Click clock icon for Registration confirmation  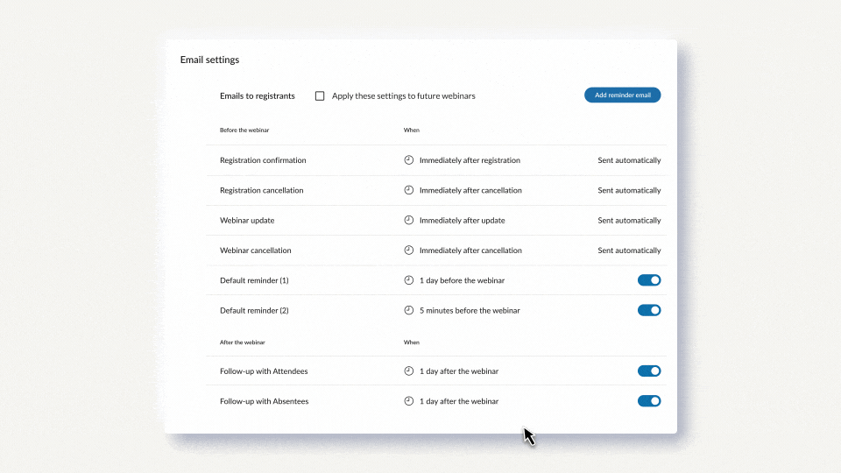pyautogui.click(x=408, y=160)
